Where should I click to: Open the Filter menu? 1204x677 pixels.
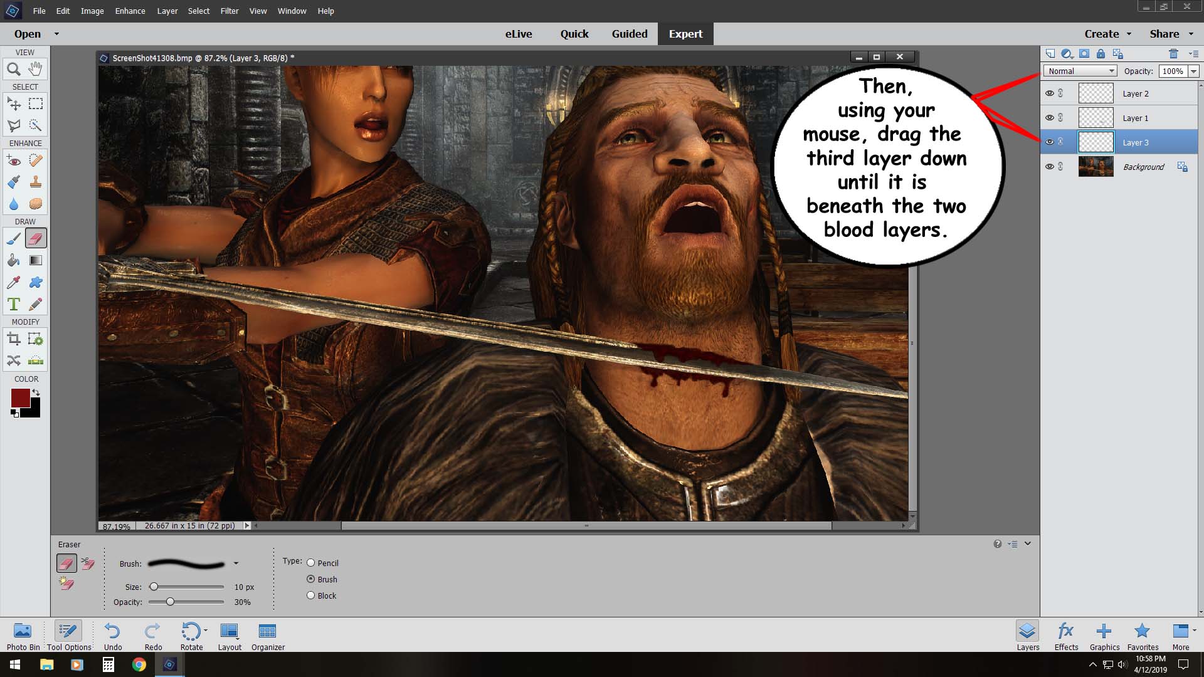pos(230,11)
